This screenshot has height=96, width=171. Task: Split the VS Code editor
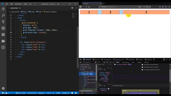(x=72, y=8)
